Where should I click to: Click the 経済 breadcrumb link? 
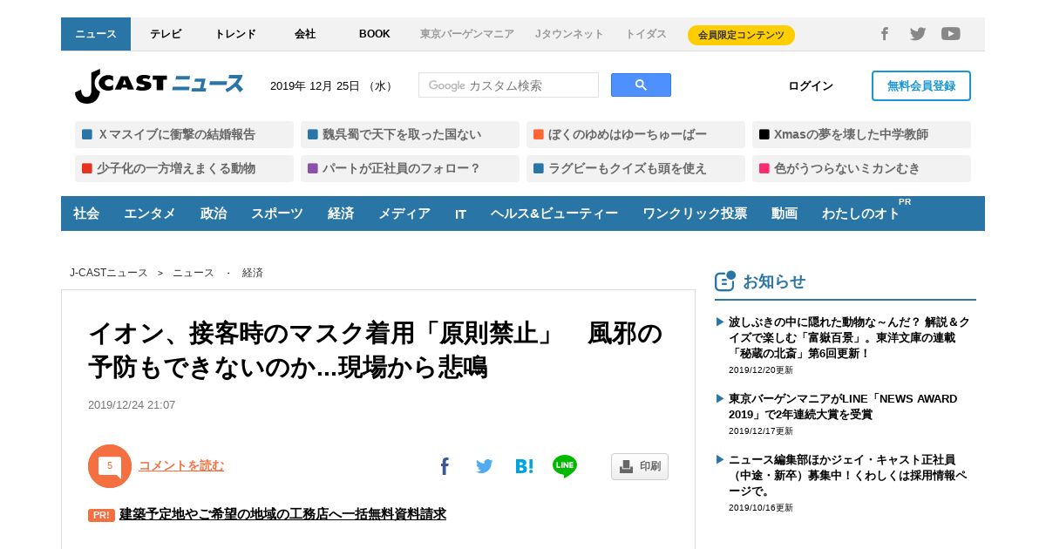click(253, 273)
